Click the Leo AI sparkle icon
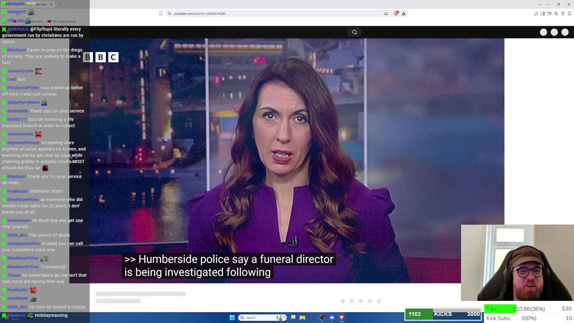 (556, 13)
